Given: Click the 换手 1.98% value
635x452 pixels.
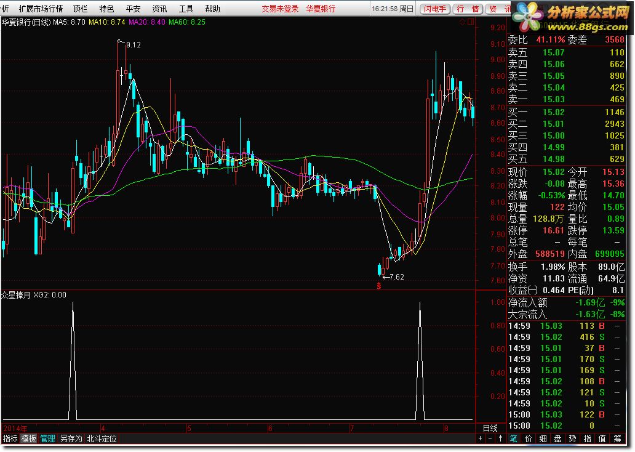Looking at the screenshot, I should tap(553, 267).
